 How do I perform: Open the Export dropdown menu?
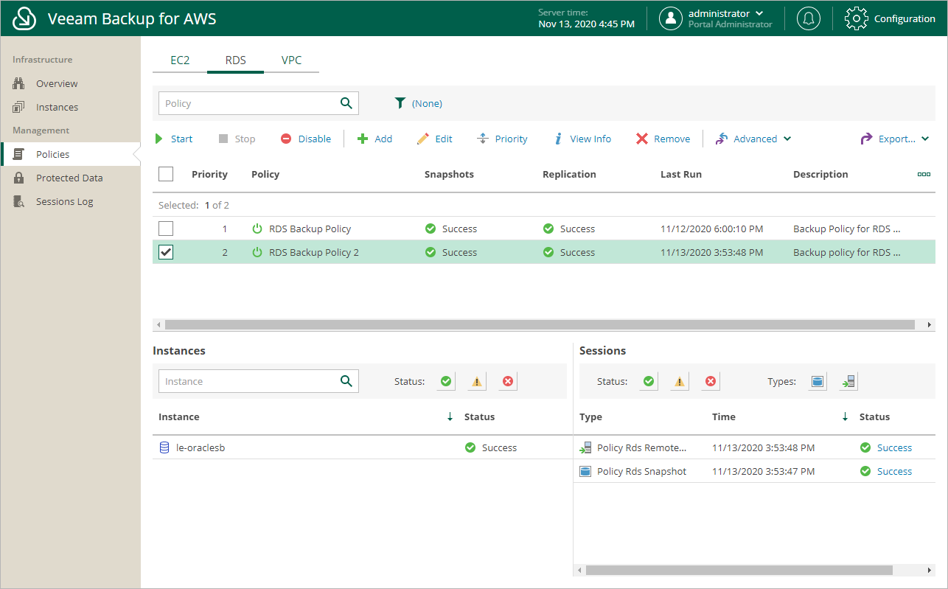[x=925, y=139]
